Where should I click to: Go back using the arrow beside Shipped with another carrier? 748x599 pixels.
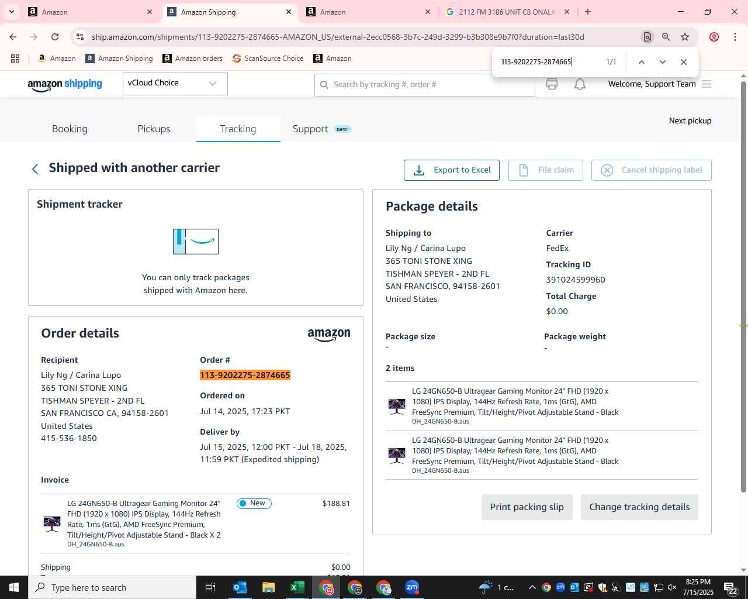(x=35, y=169)
